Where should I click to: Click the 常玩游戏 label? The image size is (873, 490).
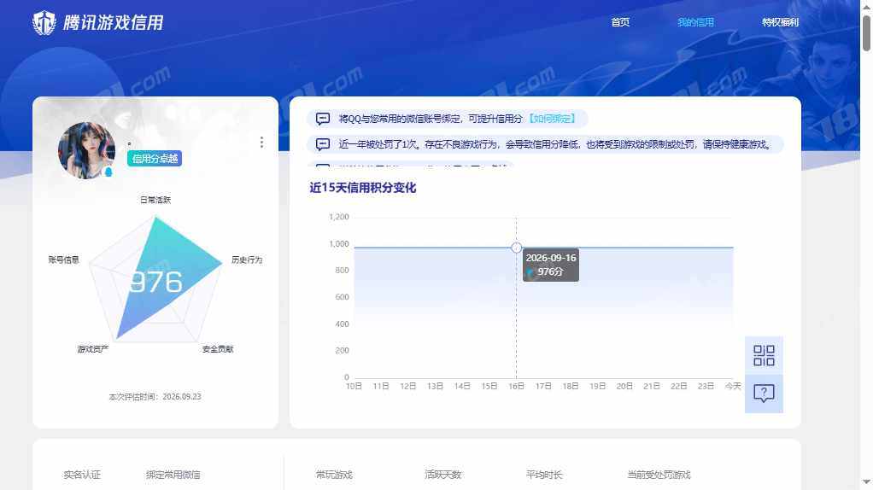(x=334, y=475)
